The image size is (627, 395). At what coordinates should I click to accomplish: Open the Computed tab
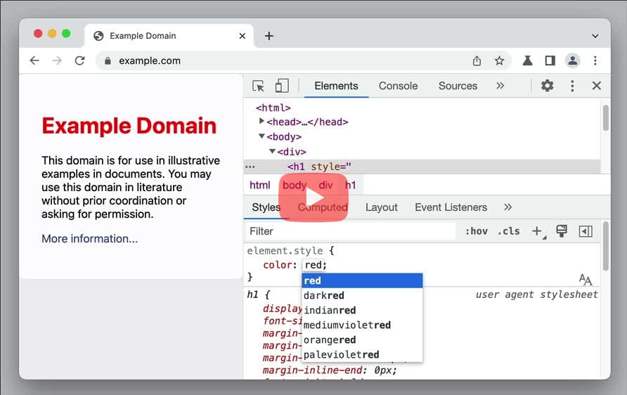(323, 207)
